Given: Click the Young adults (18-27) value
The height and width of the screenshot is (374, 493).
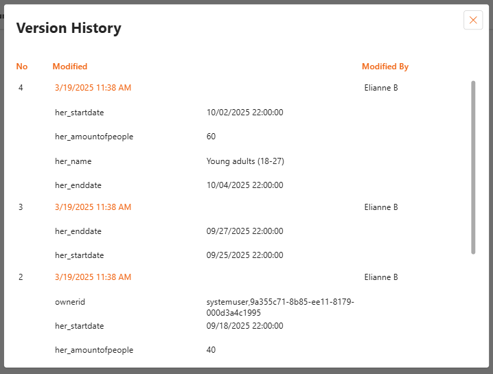Looking at the screenshot, I should coord(245,161).
